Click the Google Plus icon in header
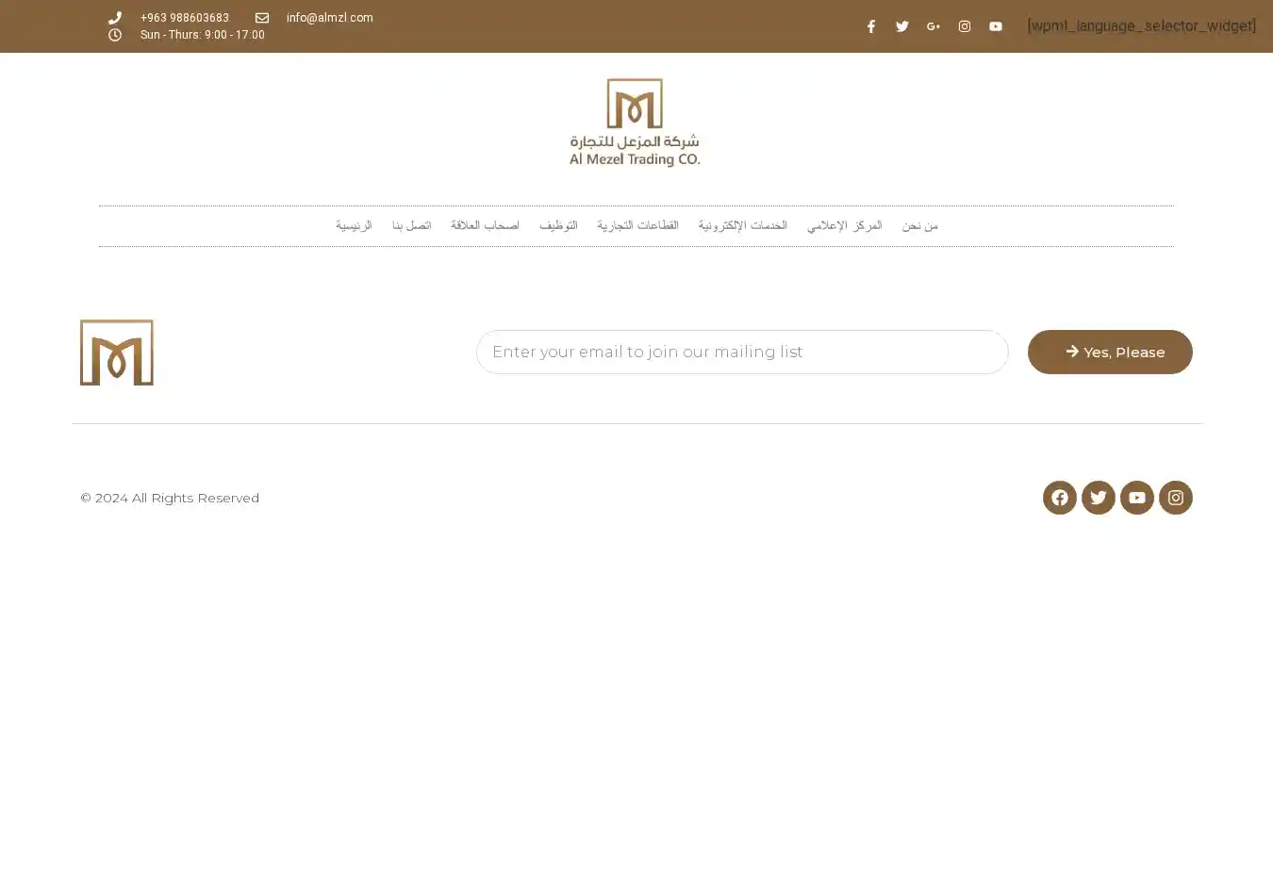 (x=933, y=26)
